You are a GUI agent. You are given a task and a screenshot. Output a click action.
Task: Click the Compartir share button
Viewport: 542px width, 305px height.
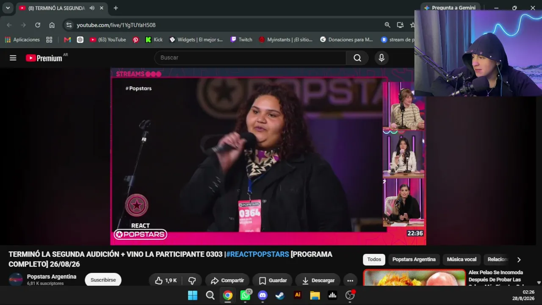(227, 280)
